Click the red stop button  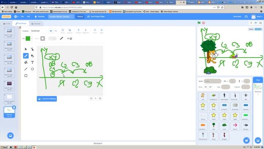click(203, 23)
